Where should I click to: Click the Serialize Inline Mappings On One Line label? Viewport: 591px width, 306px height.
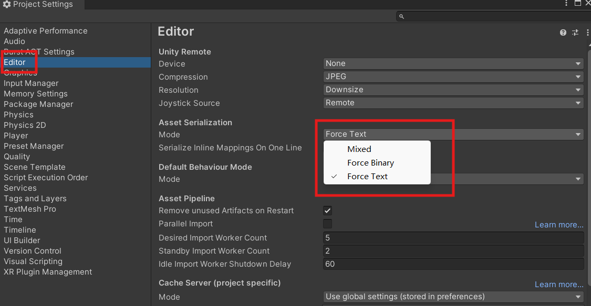tap(230, 148)
